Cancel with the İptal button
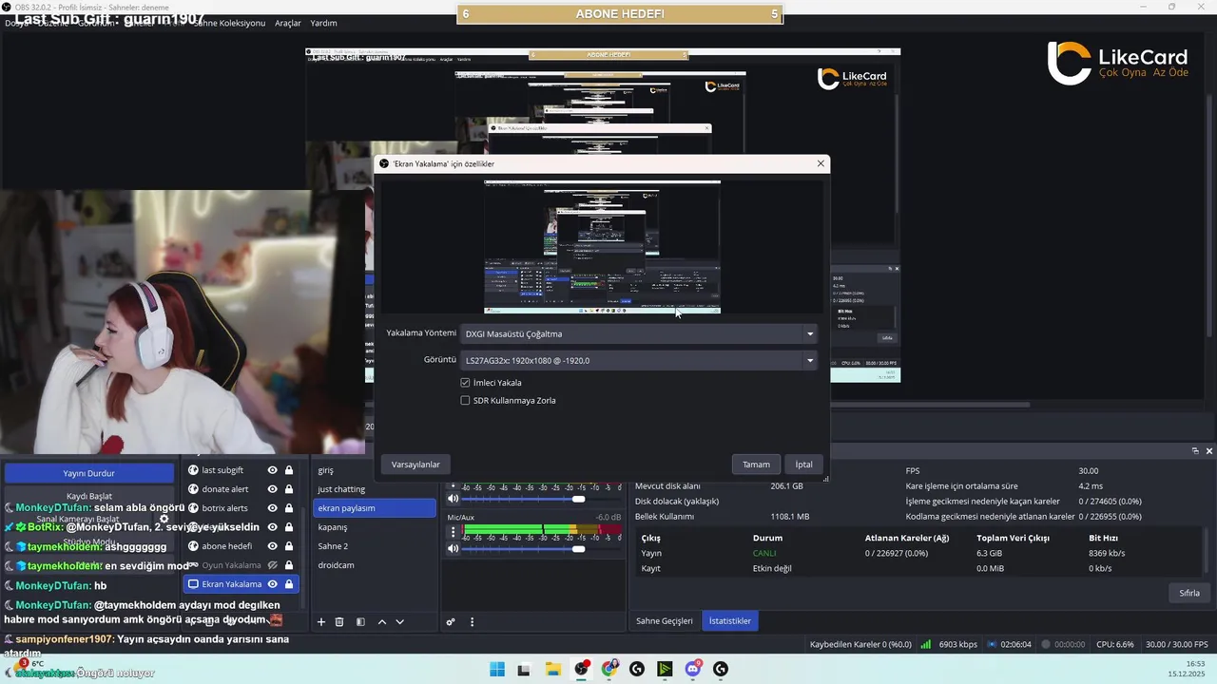 (x=804, y=465)
